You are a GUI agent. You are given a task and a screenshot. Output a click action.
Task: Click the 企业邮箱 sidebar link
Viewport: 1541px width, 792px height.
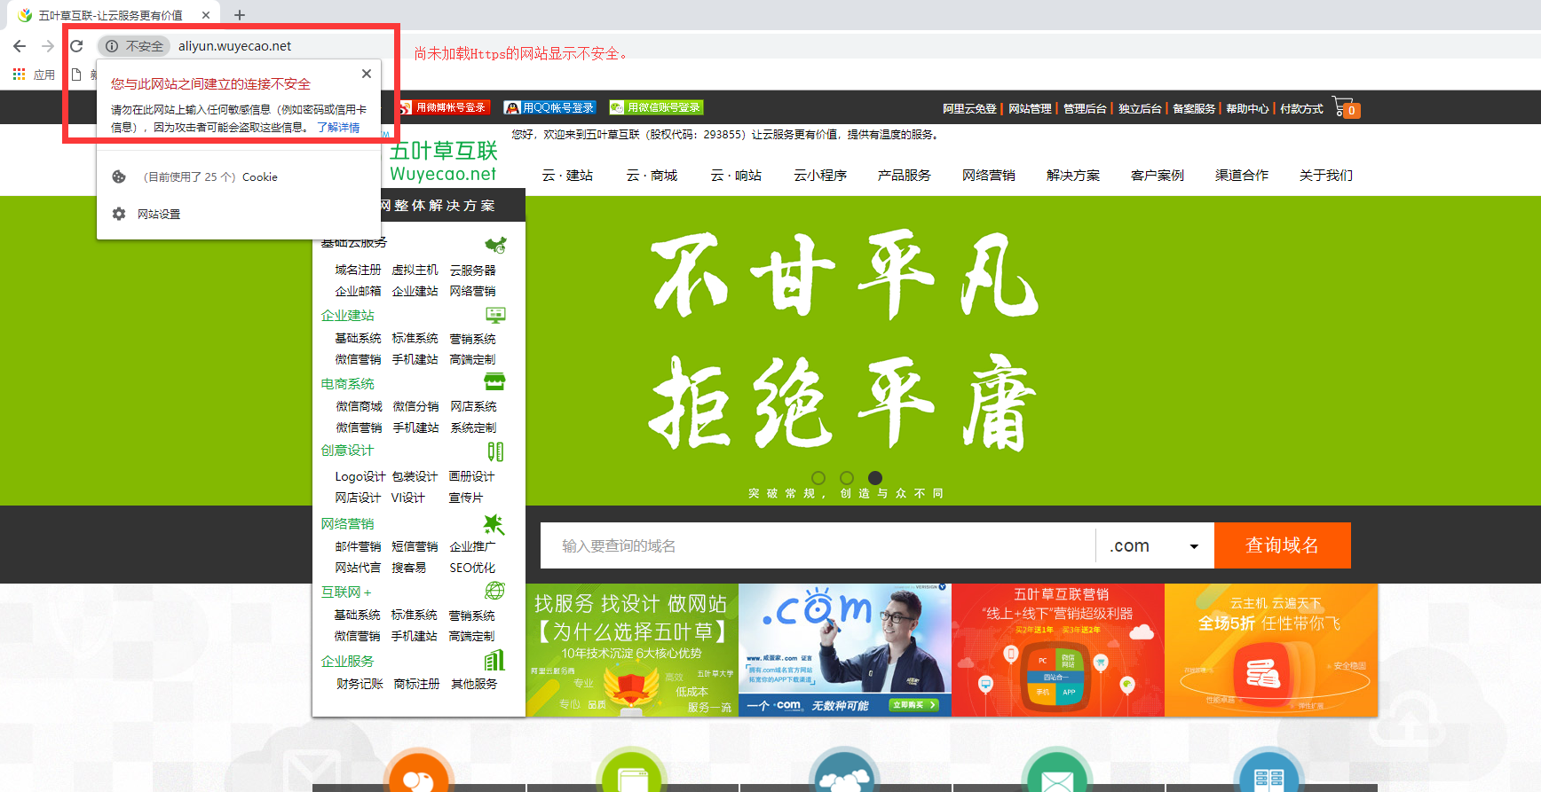[x=358, y=291]
